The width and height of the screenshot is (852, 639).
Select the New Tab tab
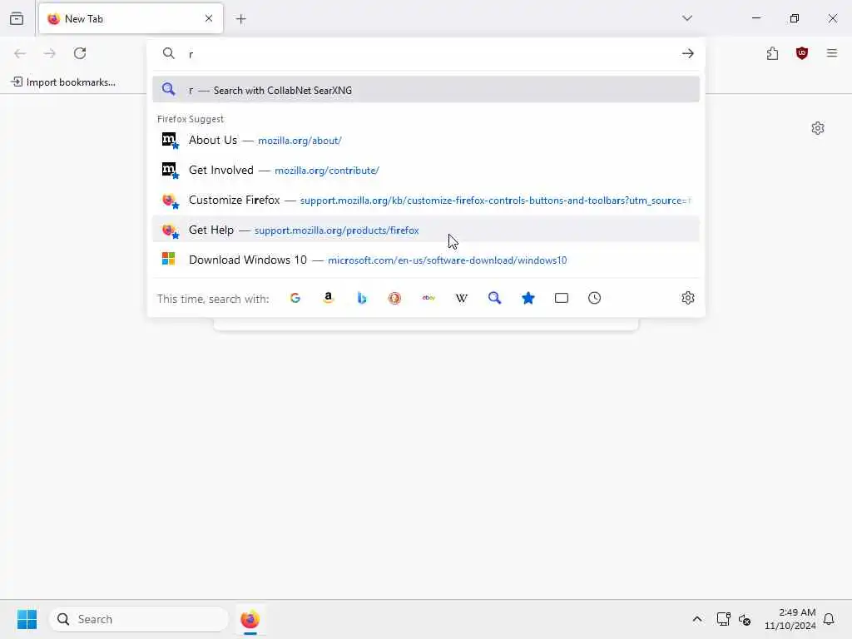pos(131,18)
